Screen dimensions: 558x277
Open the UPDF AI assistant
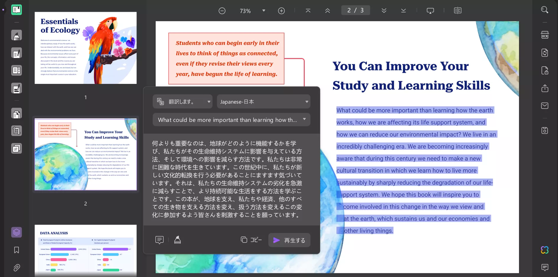tap(545, 250)
